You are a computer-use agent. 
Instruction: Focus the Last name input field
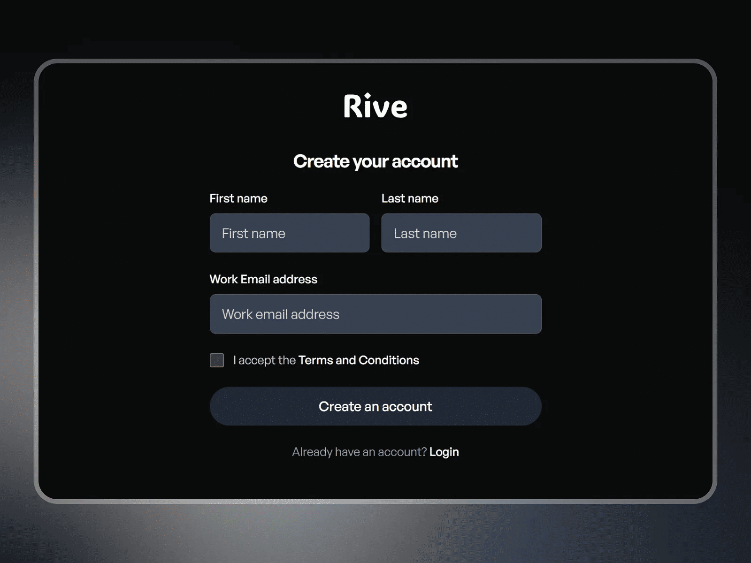pos(461,233)
